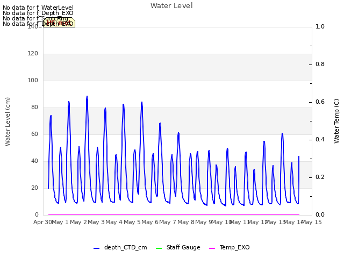The height and width of the screenshot is (258, 344).
Task: Click the 0.0 tick label on right axis
Action: click(x=320, y=214)
